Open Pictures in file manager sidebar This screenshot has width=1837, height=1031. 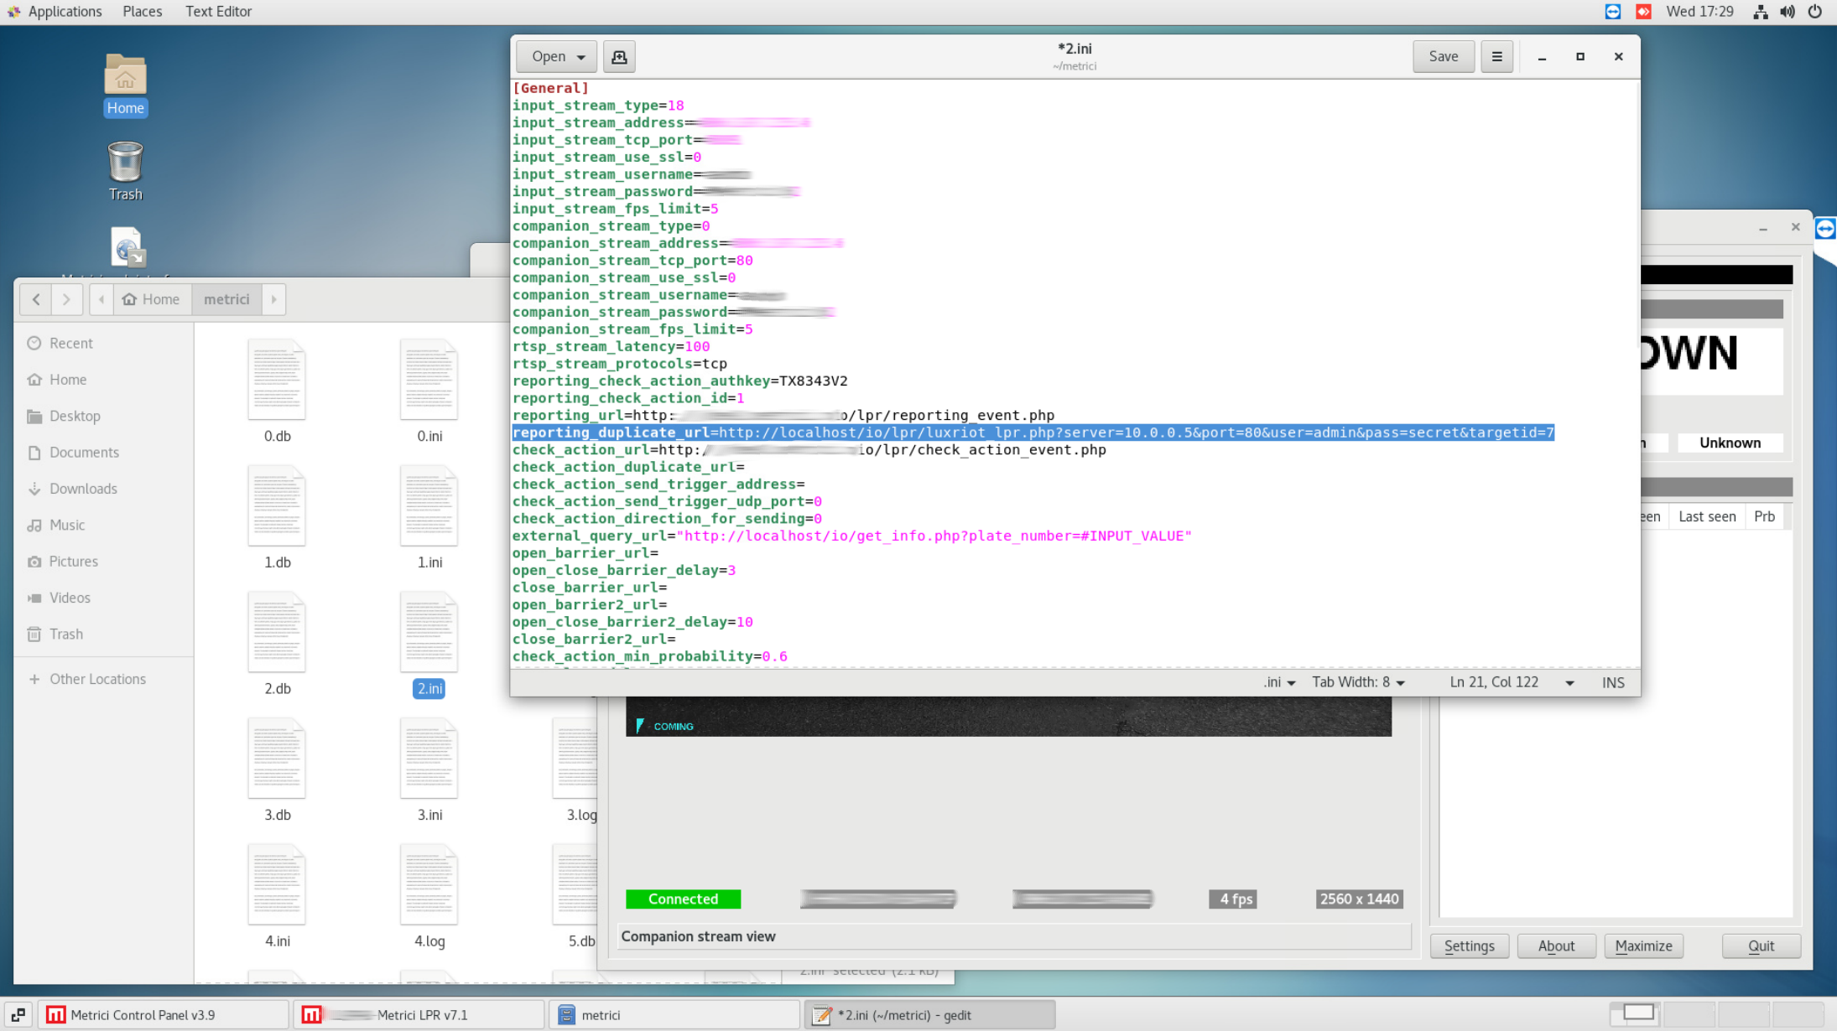coord(73,562)
